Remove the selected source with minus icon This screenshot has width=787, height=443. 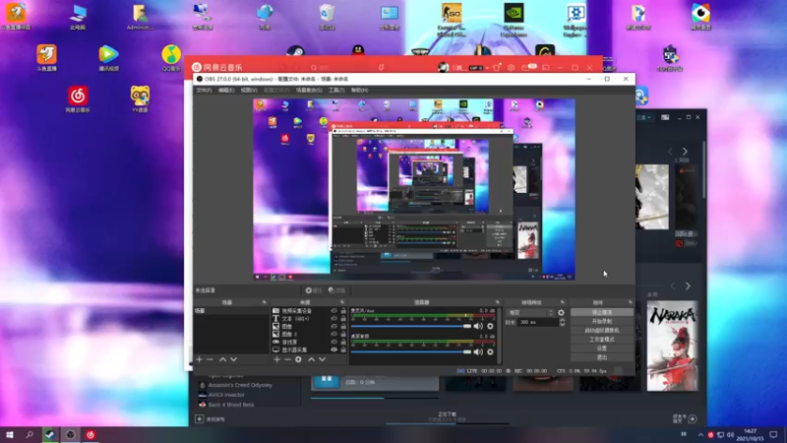click(x=287, y=359)
